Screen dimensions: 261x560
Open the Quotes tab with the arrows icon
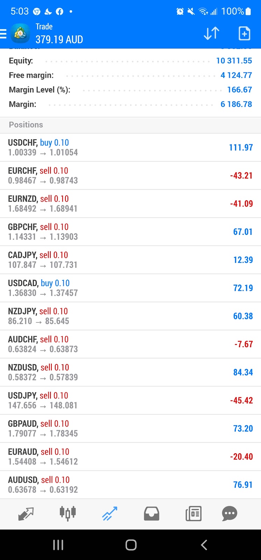click(x=26, y=514)
